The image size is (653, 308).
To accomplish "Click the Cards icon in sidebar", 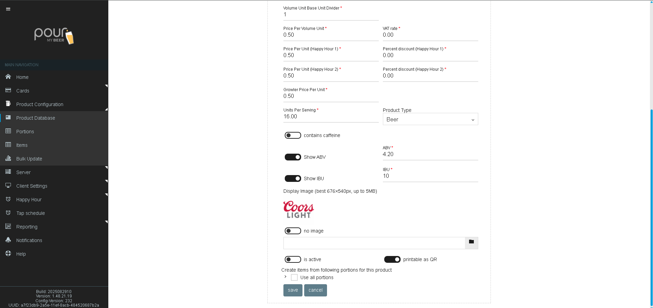I will (8, 90).
